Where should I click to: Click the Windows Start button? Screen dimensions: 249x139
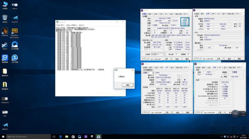coord(3,137)
